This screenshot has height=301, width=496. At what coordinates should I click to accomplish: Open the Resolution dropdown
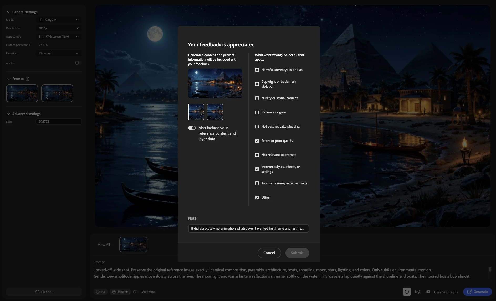pos(59,28)
